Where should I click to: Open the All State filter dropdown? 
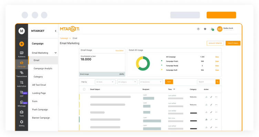pyautogui.click(x=105, y=82)
